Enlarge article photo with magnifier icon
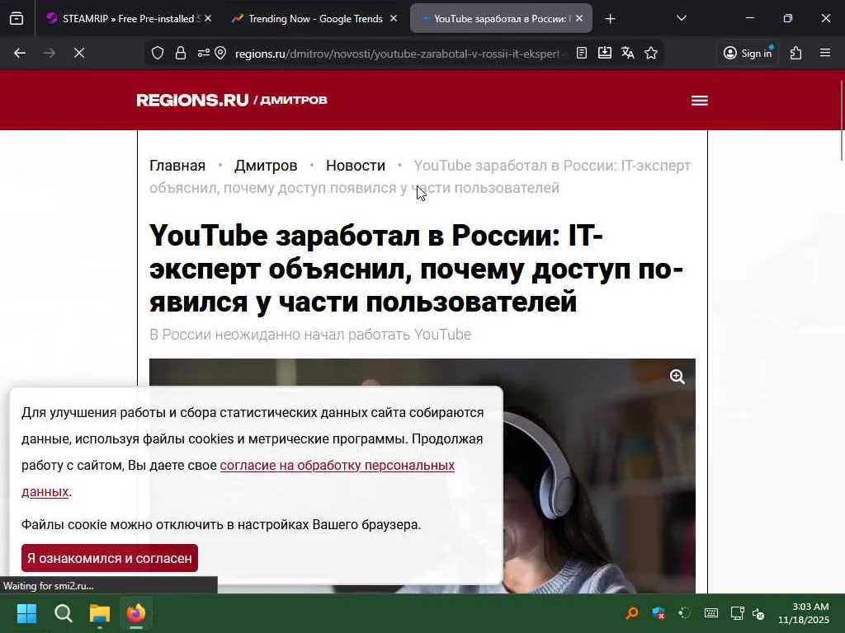The width and height of the screenshot is (845, 633). click(x=677, y=376)
